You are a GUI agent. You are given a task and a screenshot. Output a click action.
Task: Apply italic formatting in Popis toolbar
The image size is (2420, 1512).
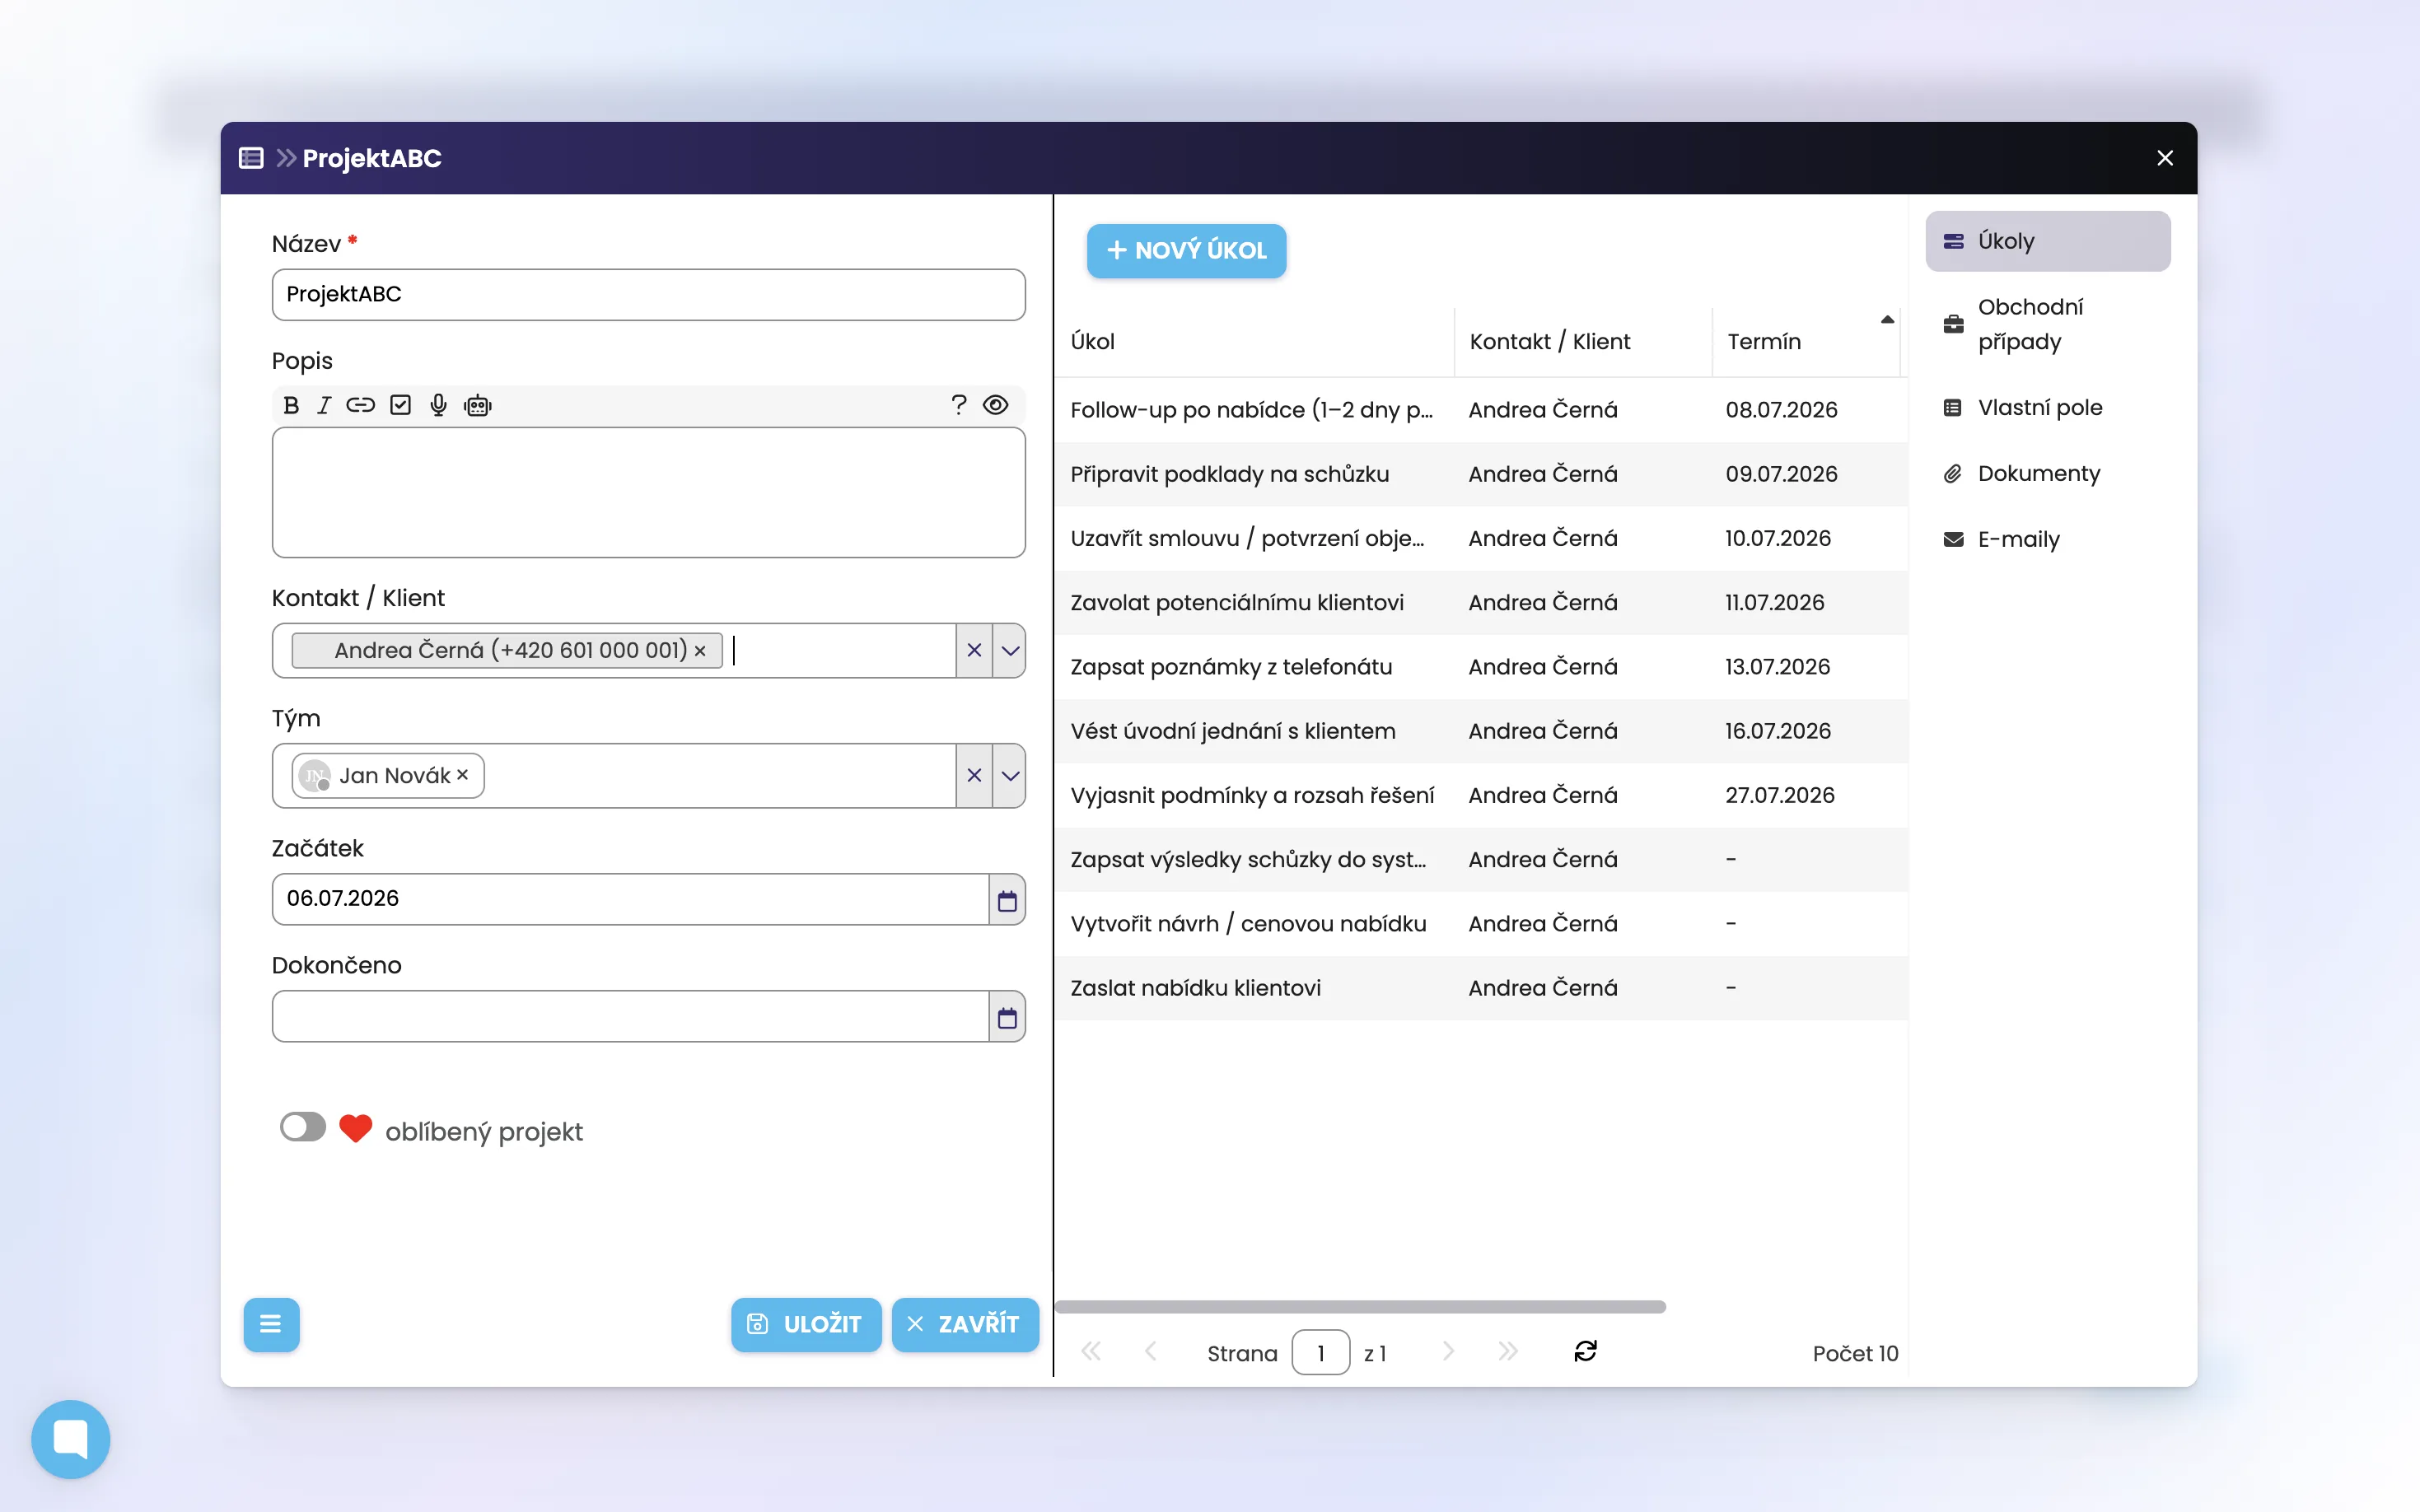click(324, 405)
